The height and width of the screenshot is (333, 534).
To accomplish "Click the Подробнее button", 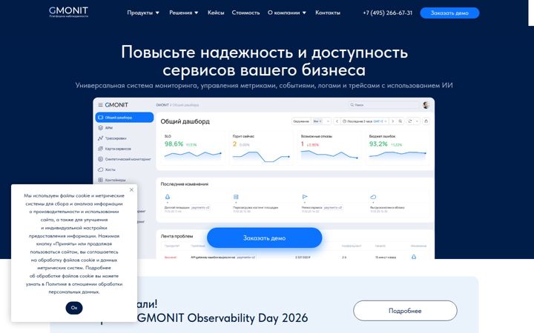I will coord(405,311).
